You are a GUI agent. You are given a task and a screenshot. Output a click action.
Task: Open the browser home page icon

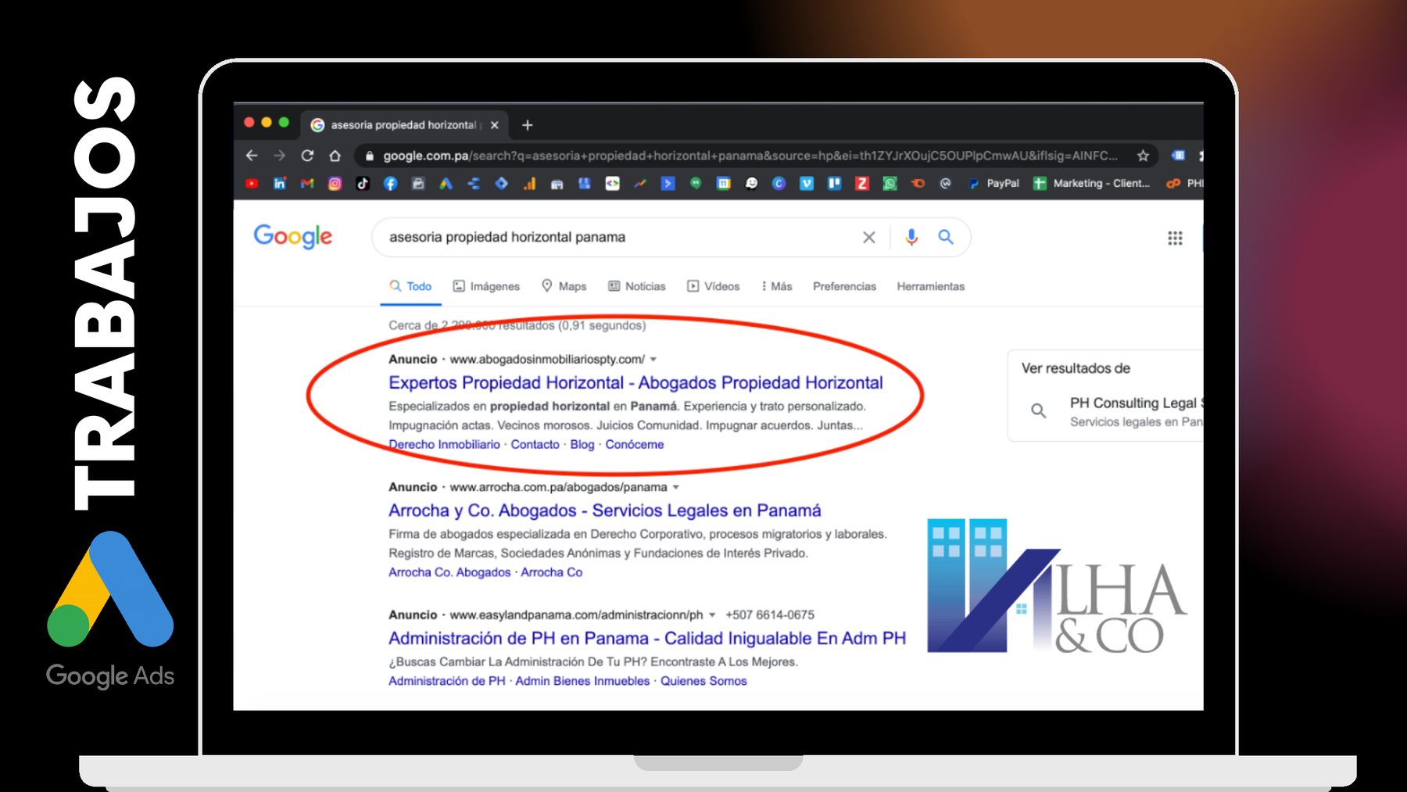(x=335, y=156)
